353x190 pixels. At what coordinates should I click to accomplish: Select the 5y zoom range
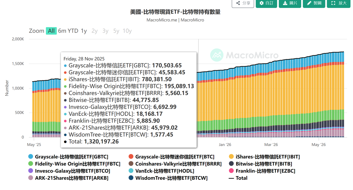[x=116, y=31]
